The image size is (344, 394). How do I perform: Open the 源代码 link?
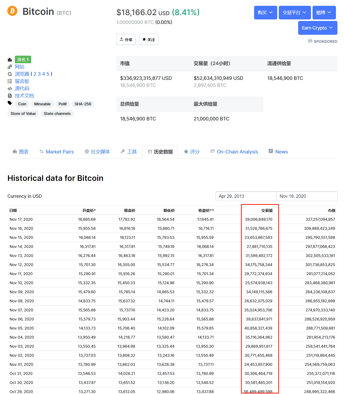(x=22, y=89)
